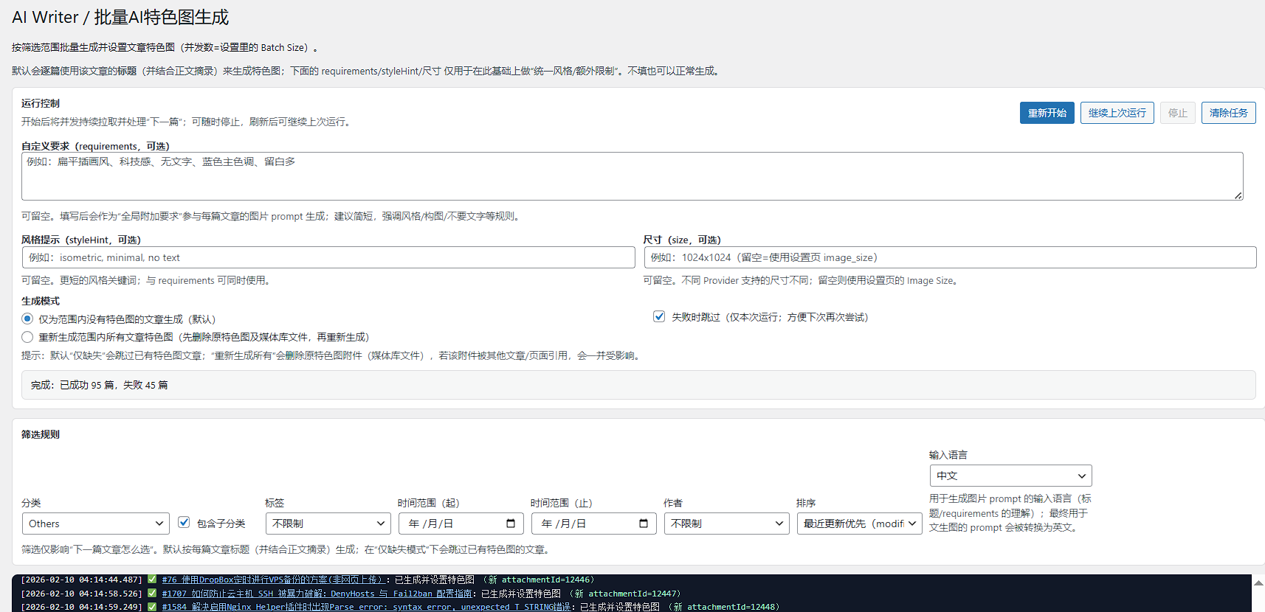Open the start date calendar picker icon

pyautogui.click(x=510, y=524)
